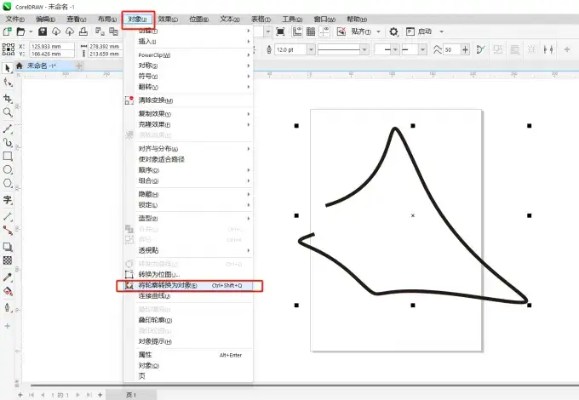
Task: Click the full-screen preview icon
Action: (280, 31)
